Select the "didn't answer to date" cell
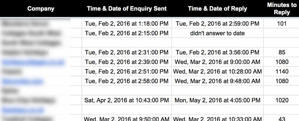Image resolution: width=299 pixels, height=121 pixels. (218, 33)
